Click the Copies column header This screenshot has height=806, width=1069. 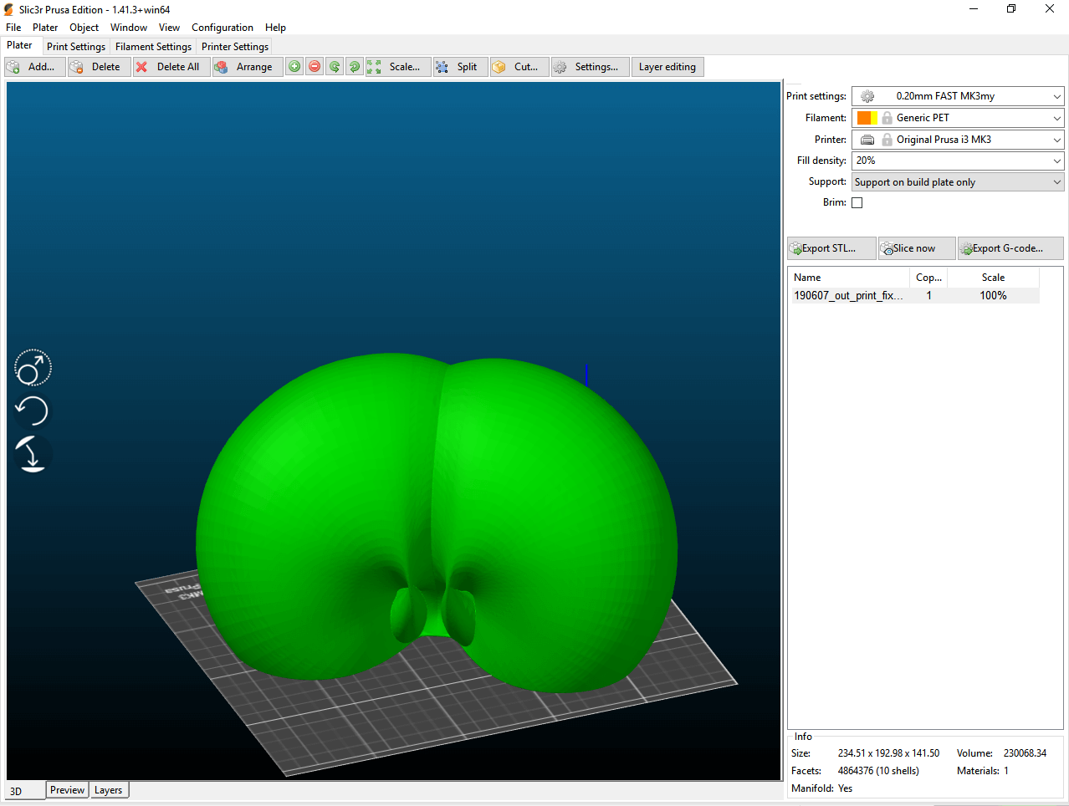[x=928, y=278]
